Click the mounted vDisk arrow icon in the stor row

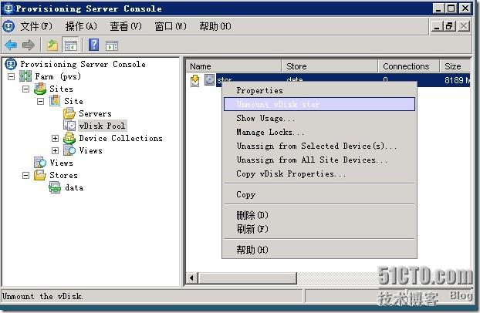click(x=194, y=80)
